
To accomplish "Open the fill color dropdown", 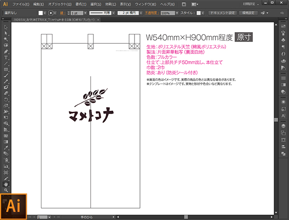I will point(45,13).
